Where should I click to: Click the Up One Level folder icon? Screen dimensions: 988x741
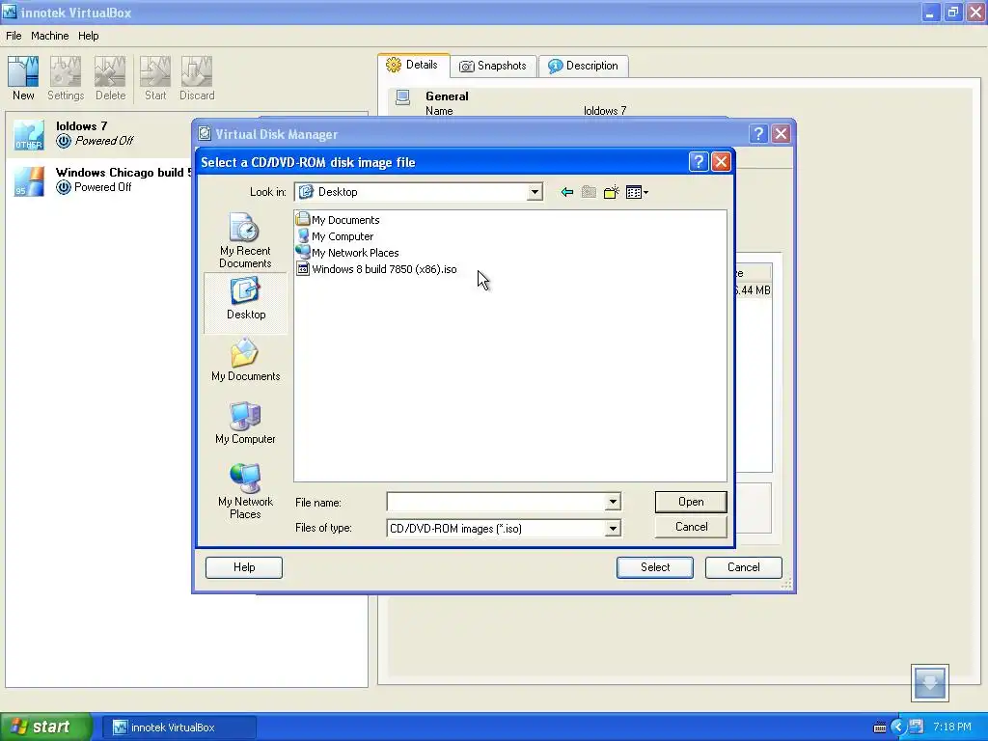click(589, 192)
